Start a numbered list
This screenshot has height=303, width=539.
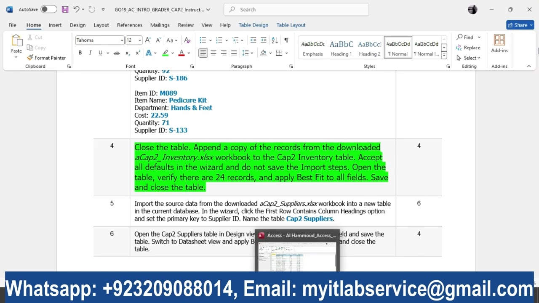point(219,40)
